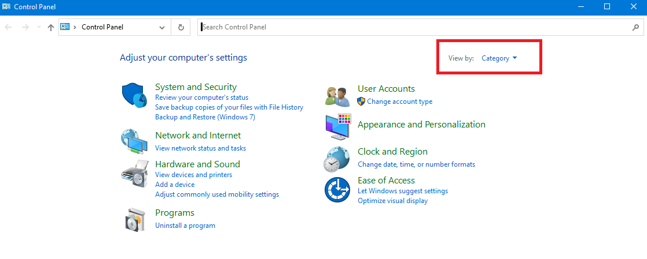Click Change date, time, or number formats
647x259 pixels.
tap(416, 164)
